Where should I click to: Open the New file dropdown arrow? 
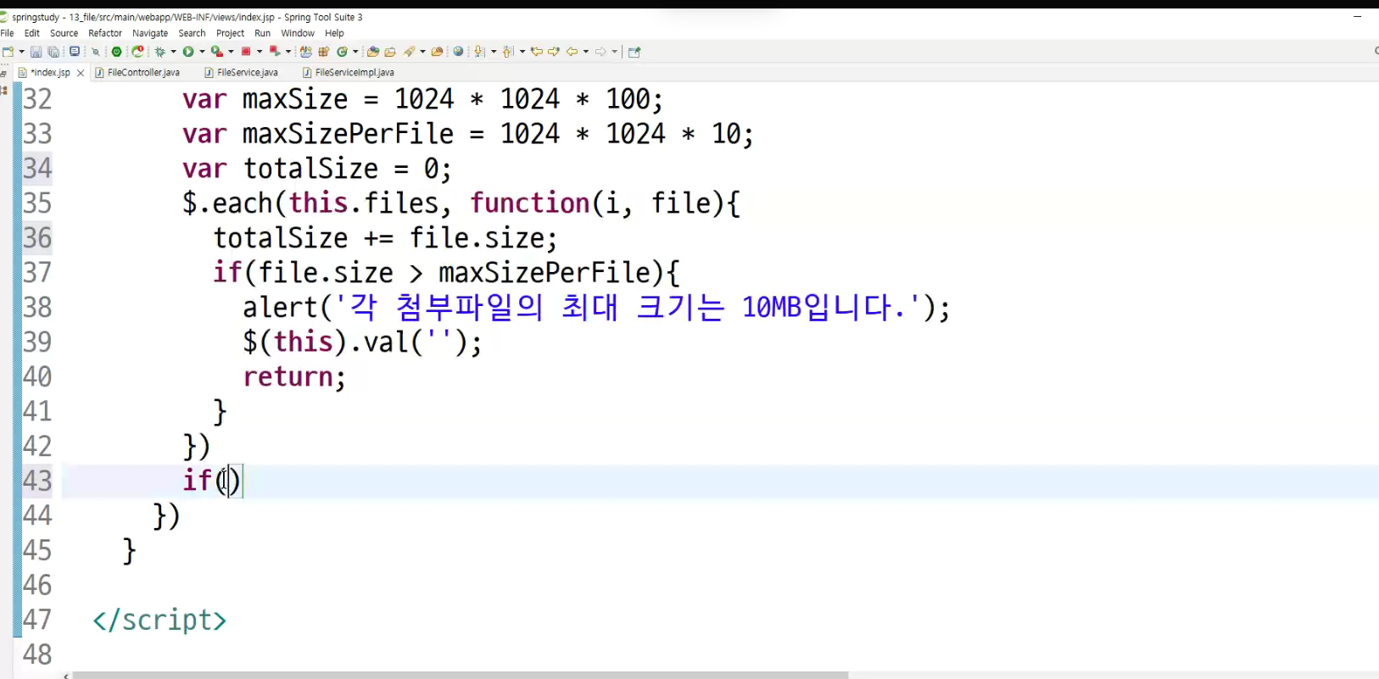21,52
